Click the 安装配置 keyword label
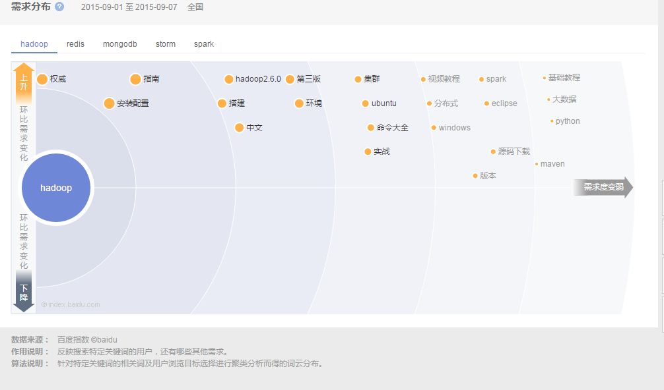 click(133, 103)
